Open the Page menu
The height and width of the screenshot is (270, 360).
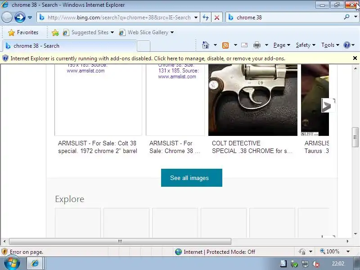(x=282, y=45)
